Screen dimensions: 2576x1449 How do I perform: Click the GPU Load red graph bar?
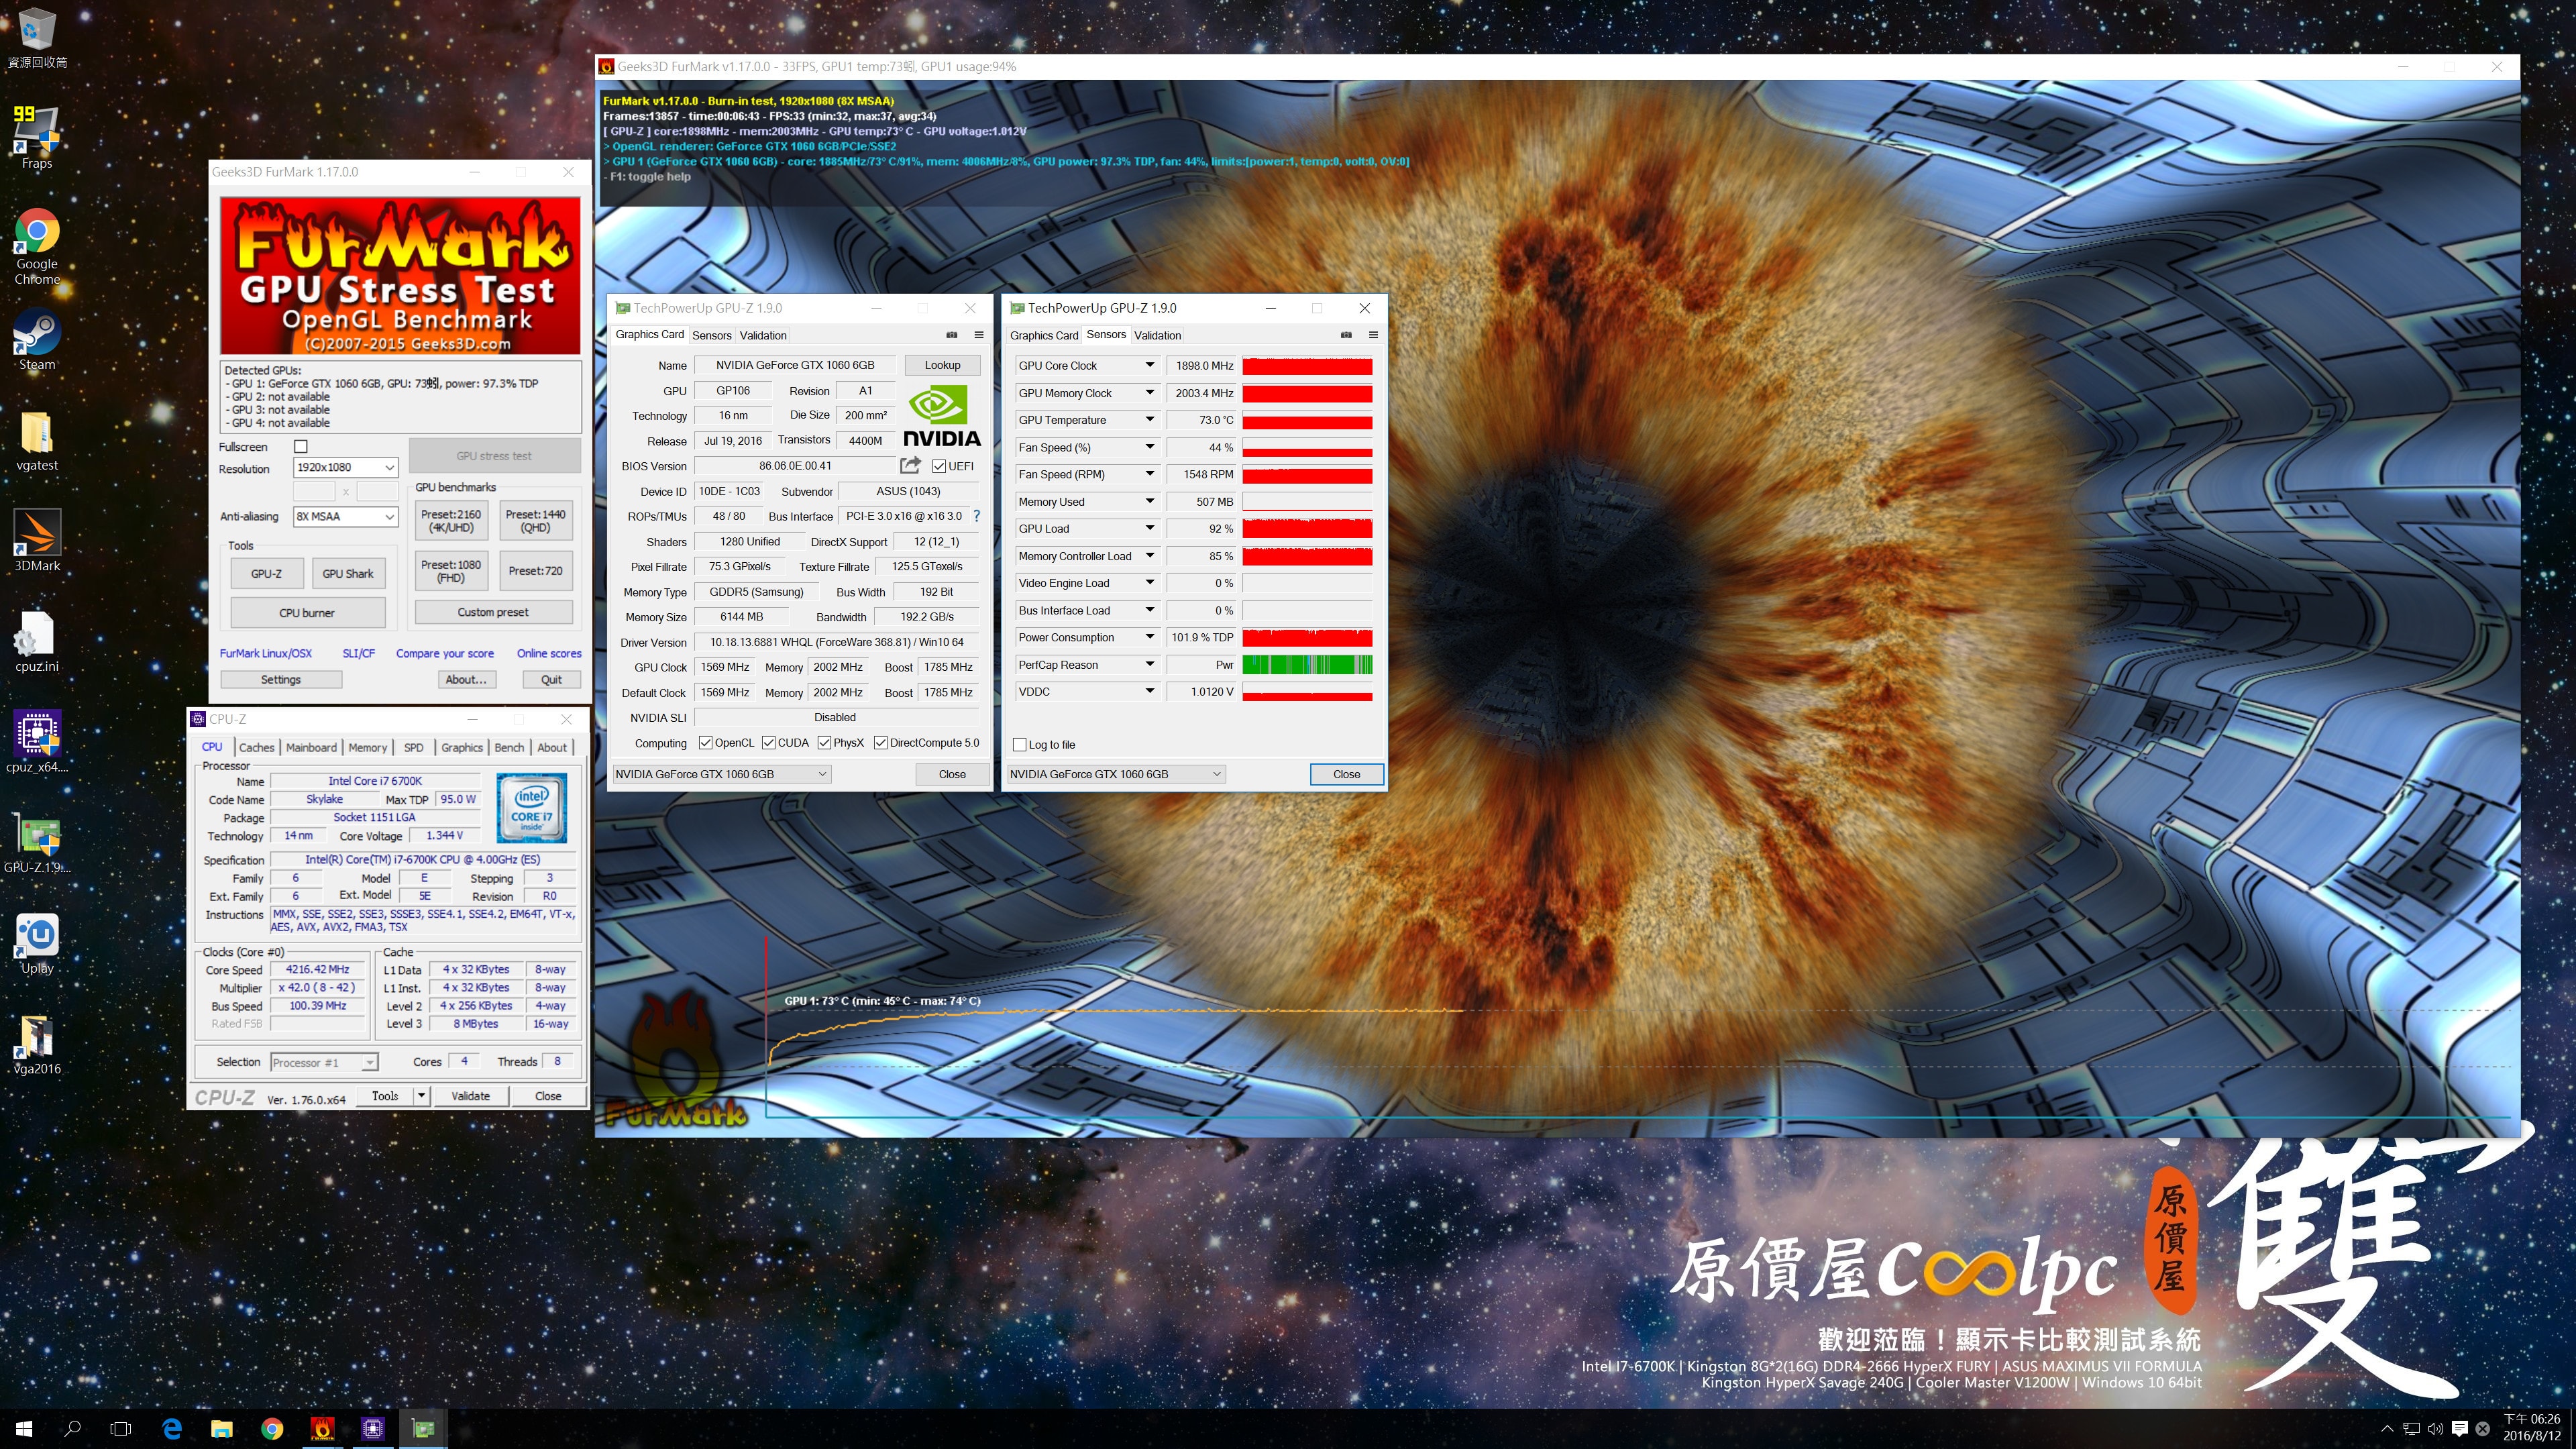[x=1307, y=528]
